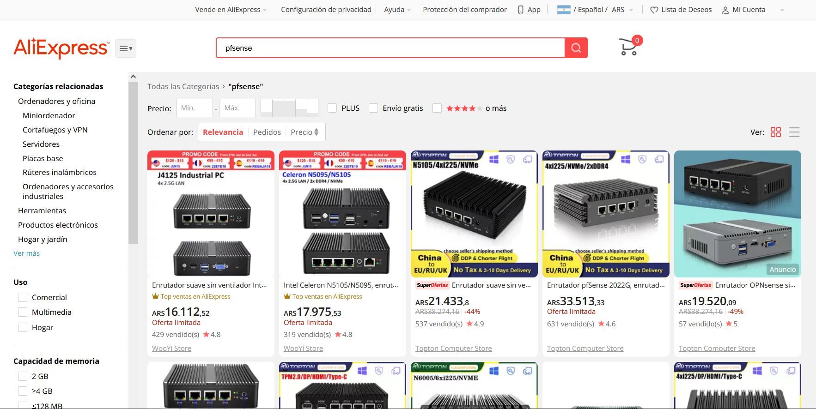Image resolution: width=816 pixels, height=409 pixels.
Task: Click the price distribution histogram
Action: (x=289, y=108)
